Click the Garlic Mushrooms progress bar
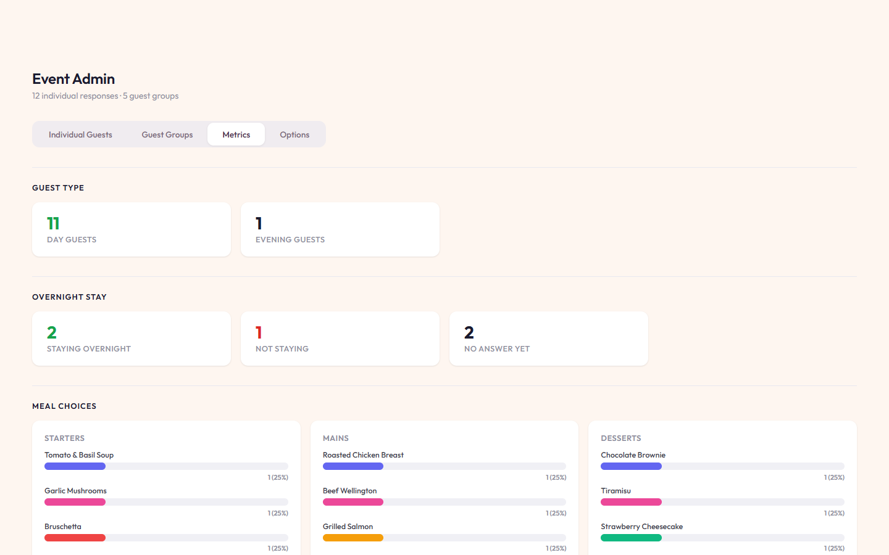 click(x=166, y=502)
